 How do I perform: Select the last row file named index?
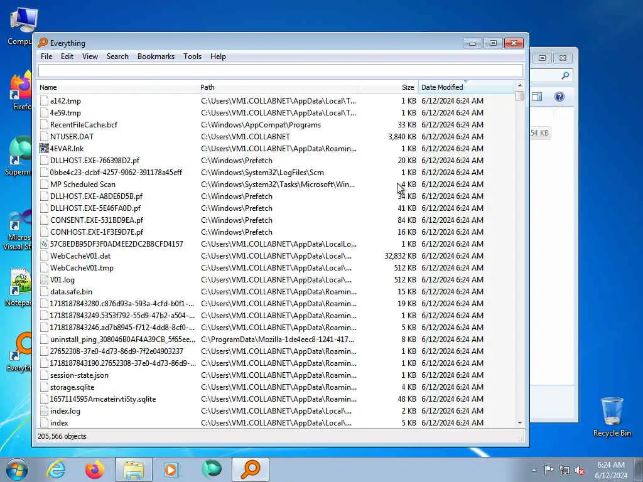[x=59, y=423]
